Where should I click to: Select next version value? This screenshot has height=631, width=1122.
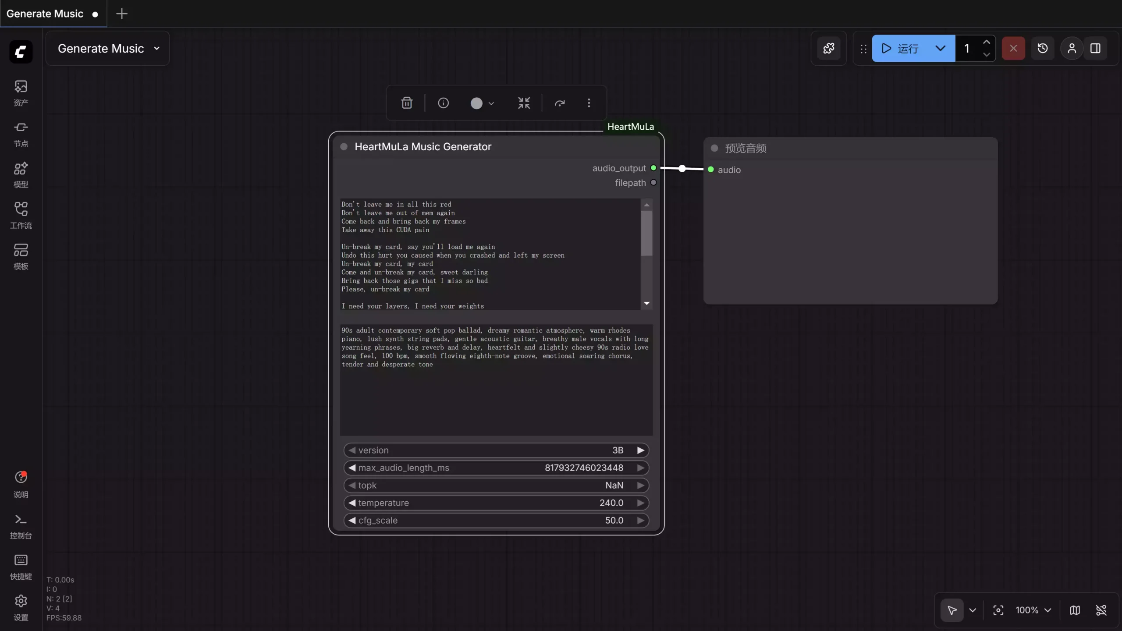click(x=640, y=450)
